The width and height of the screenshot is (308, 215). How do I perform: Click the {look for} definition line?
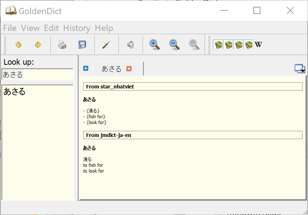95,123
